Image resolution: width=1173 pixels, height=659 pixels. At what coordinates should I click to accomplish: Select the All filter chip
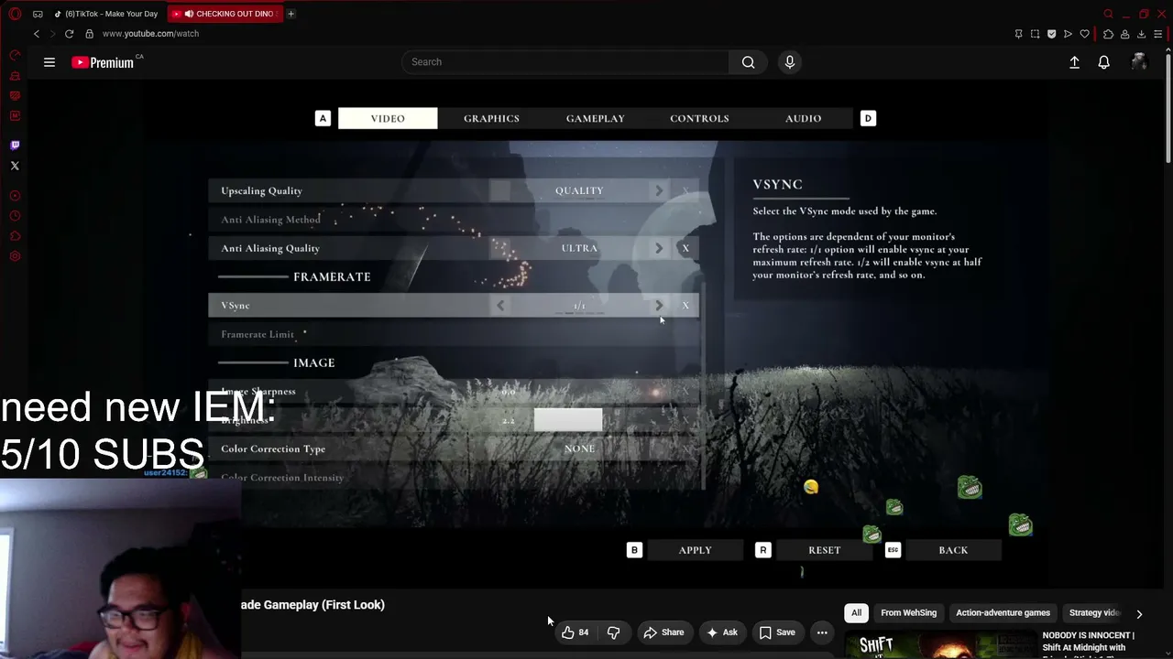pyautogui.click(x=856, y=613)
